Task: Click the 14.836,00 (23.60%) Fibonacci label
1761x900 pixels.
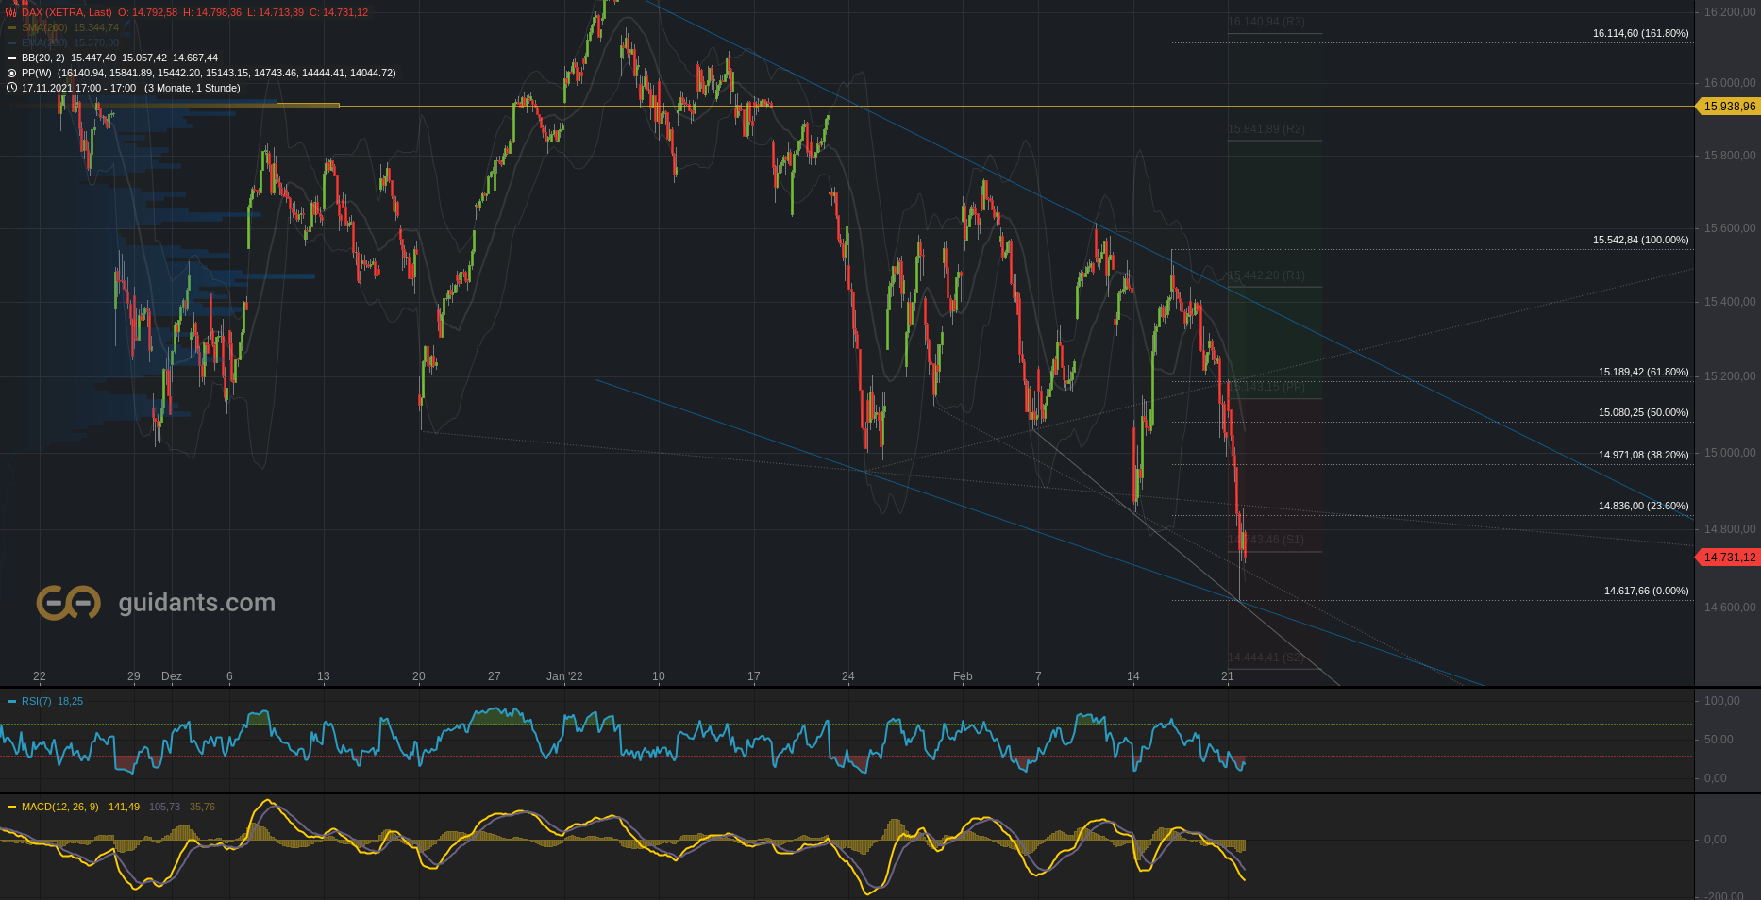Action: click(x=1643, y=506)
